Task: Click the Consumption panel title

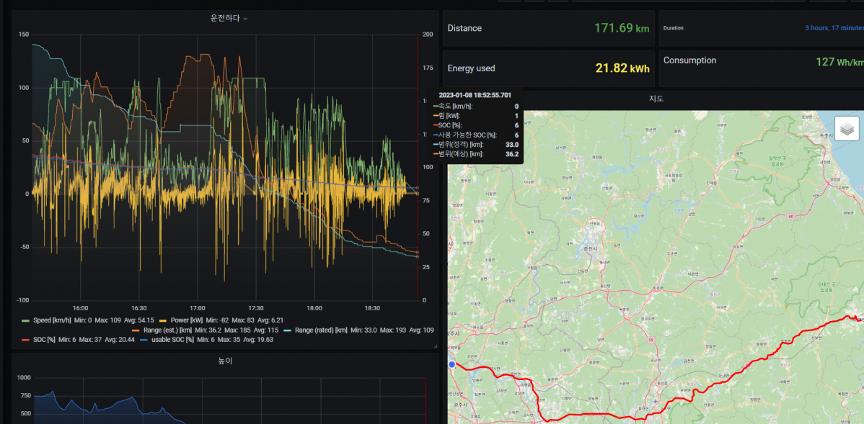Action: coord(689,60)
